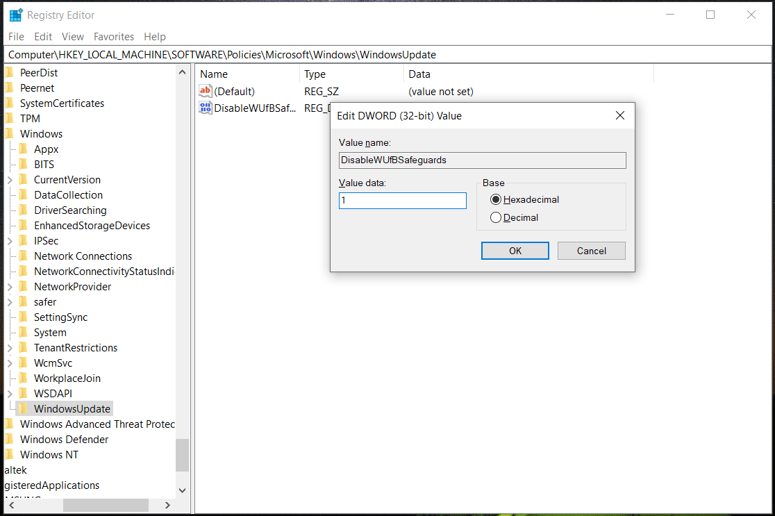Viewport: 775px width, 516px height.
Task: Open the File menu
Action: pyautogui.click(x=16, y=37)
